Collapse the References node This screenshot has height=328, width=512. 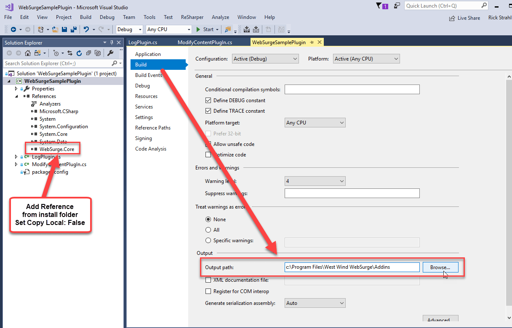click(16, 96)
